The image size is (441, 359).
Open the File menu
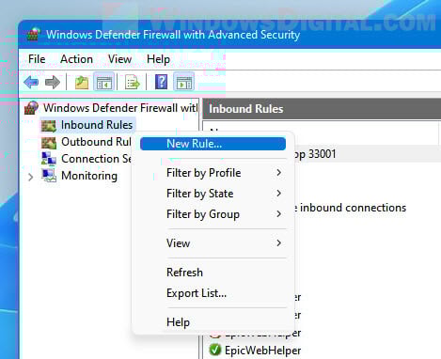click(x=37, y=59)
